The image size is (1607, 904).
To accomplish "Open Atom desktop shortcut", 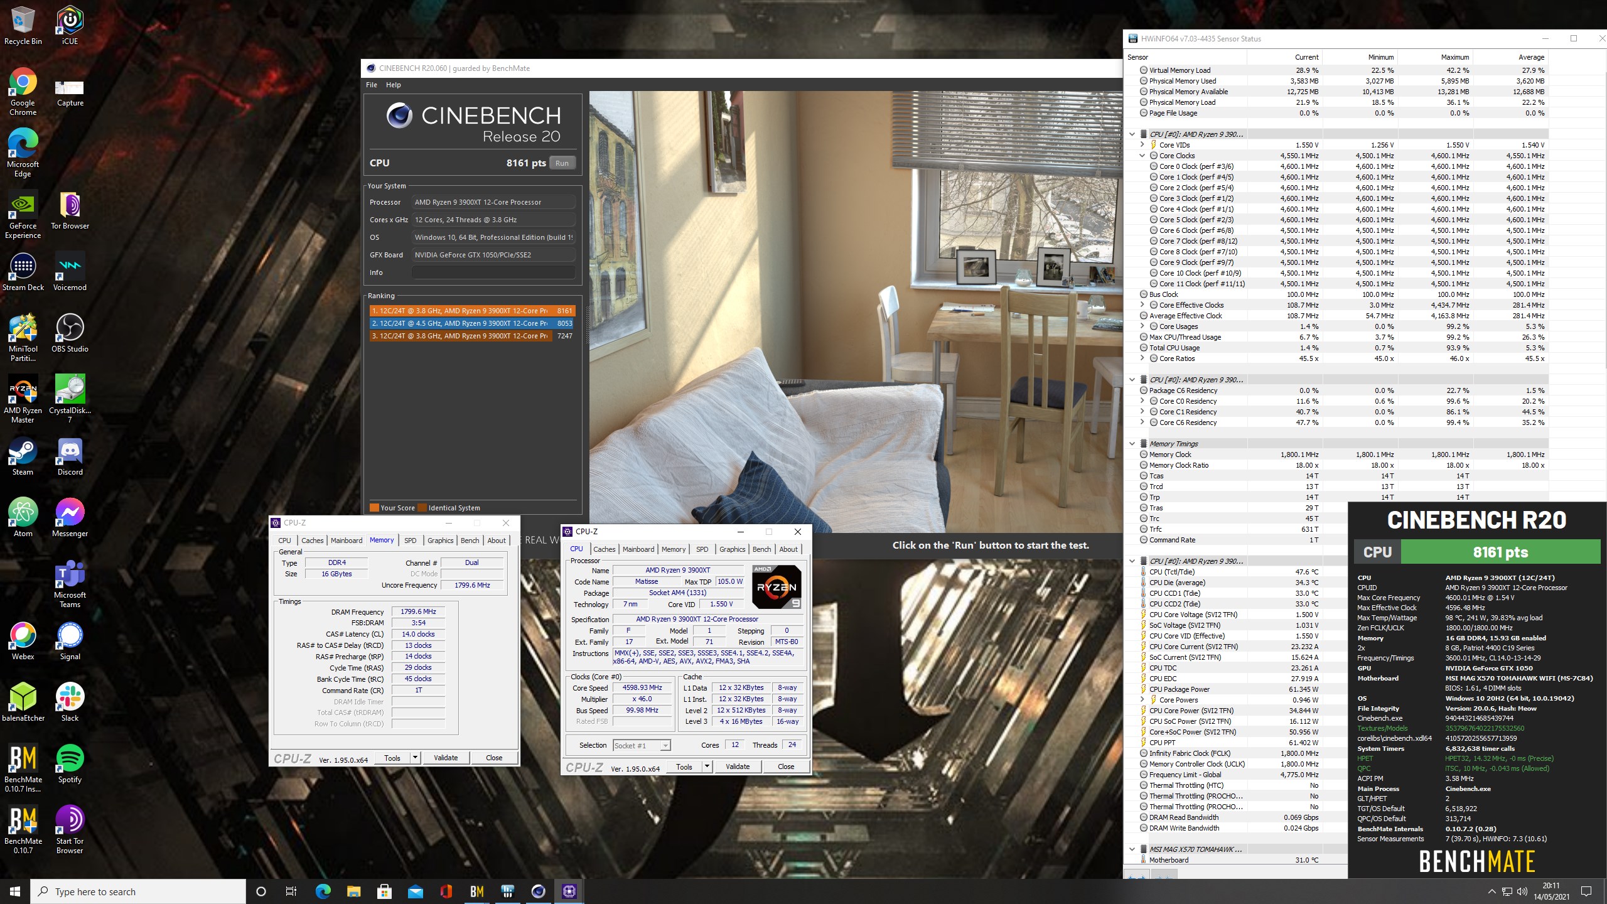I will (x=23, y=518).
